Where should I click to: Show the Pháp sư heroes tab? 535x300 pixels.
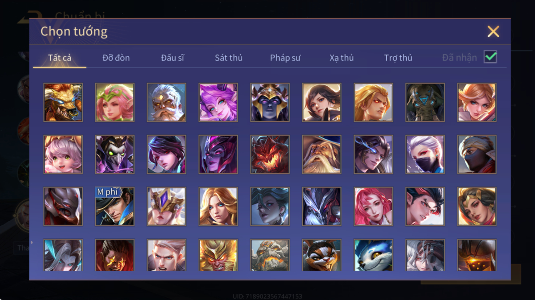tap(285, 58)
